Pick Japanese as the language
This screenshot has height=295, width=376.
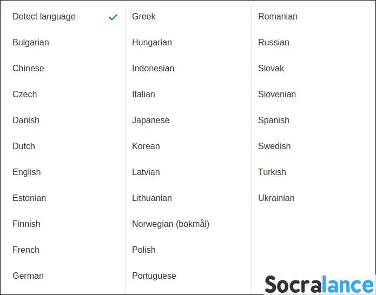(151, 120)
